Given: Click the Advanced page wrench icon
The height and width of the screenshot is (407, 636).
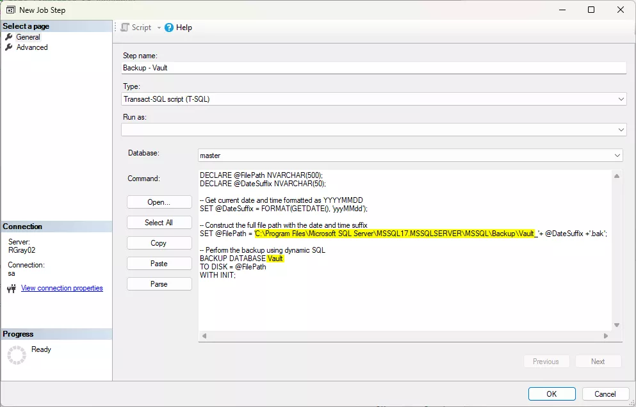Looking at the screenshot, I should [9, 47].
